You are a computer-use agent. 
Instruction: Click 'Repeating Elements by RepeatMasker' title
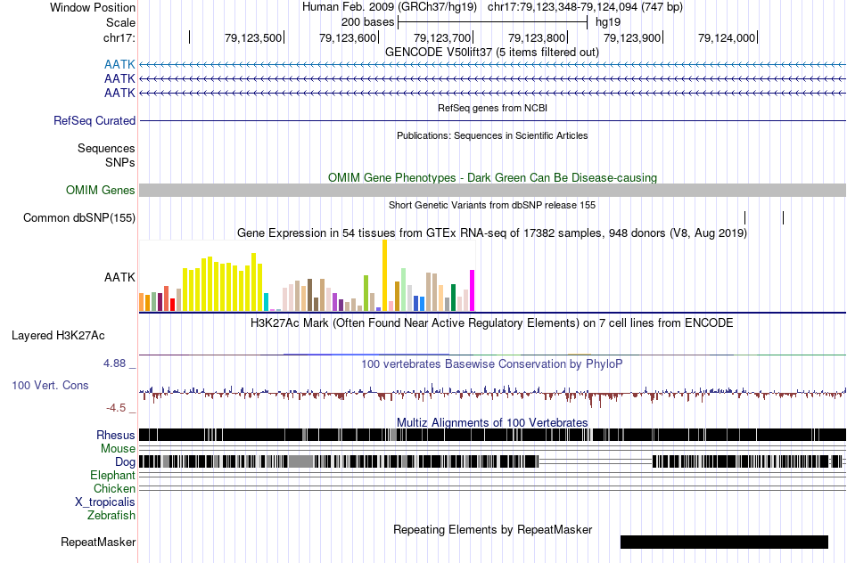[x=492, y=529]
